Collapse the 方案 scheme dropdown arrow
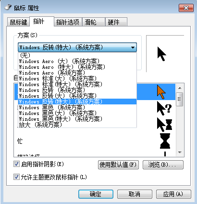 point(133,48)
